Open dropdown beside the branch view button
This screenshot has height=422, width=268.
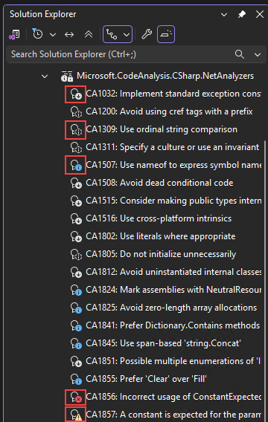127,35
